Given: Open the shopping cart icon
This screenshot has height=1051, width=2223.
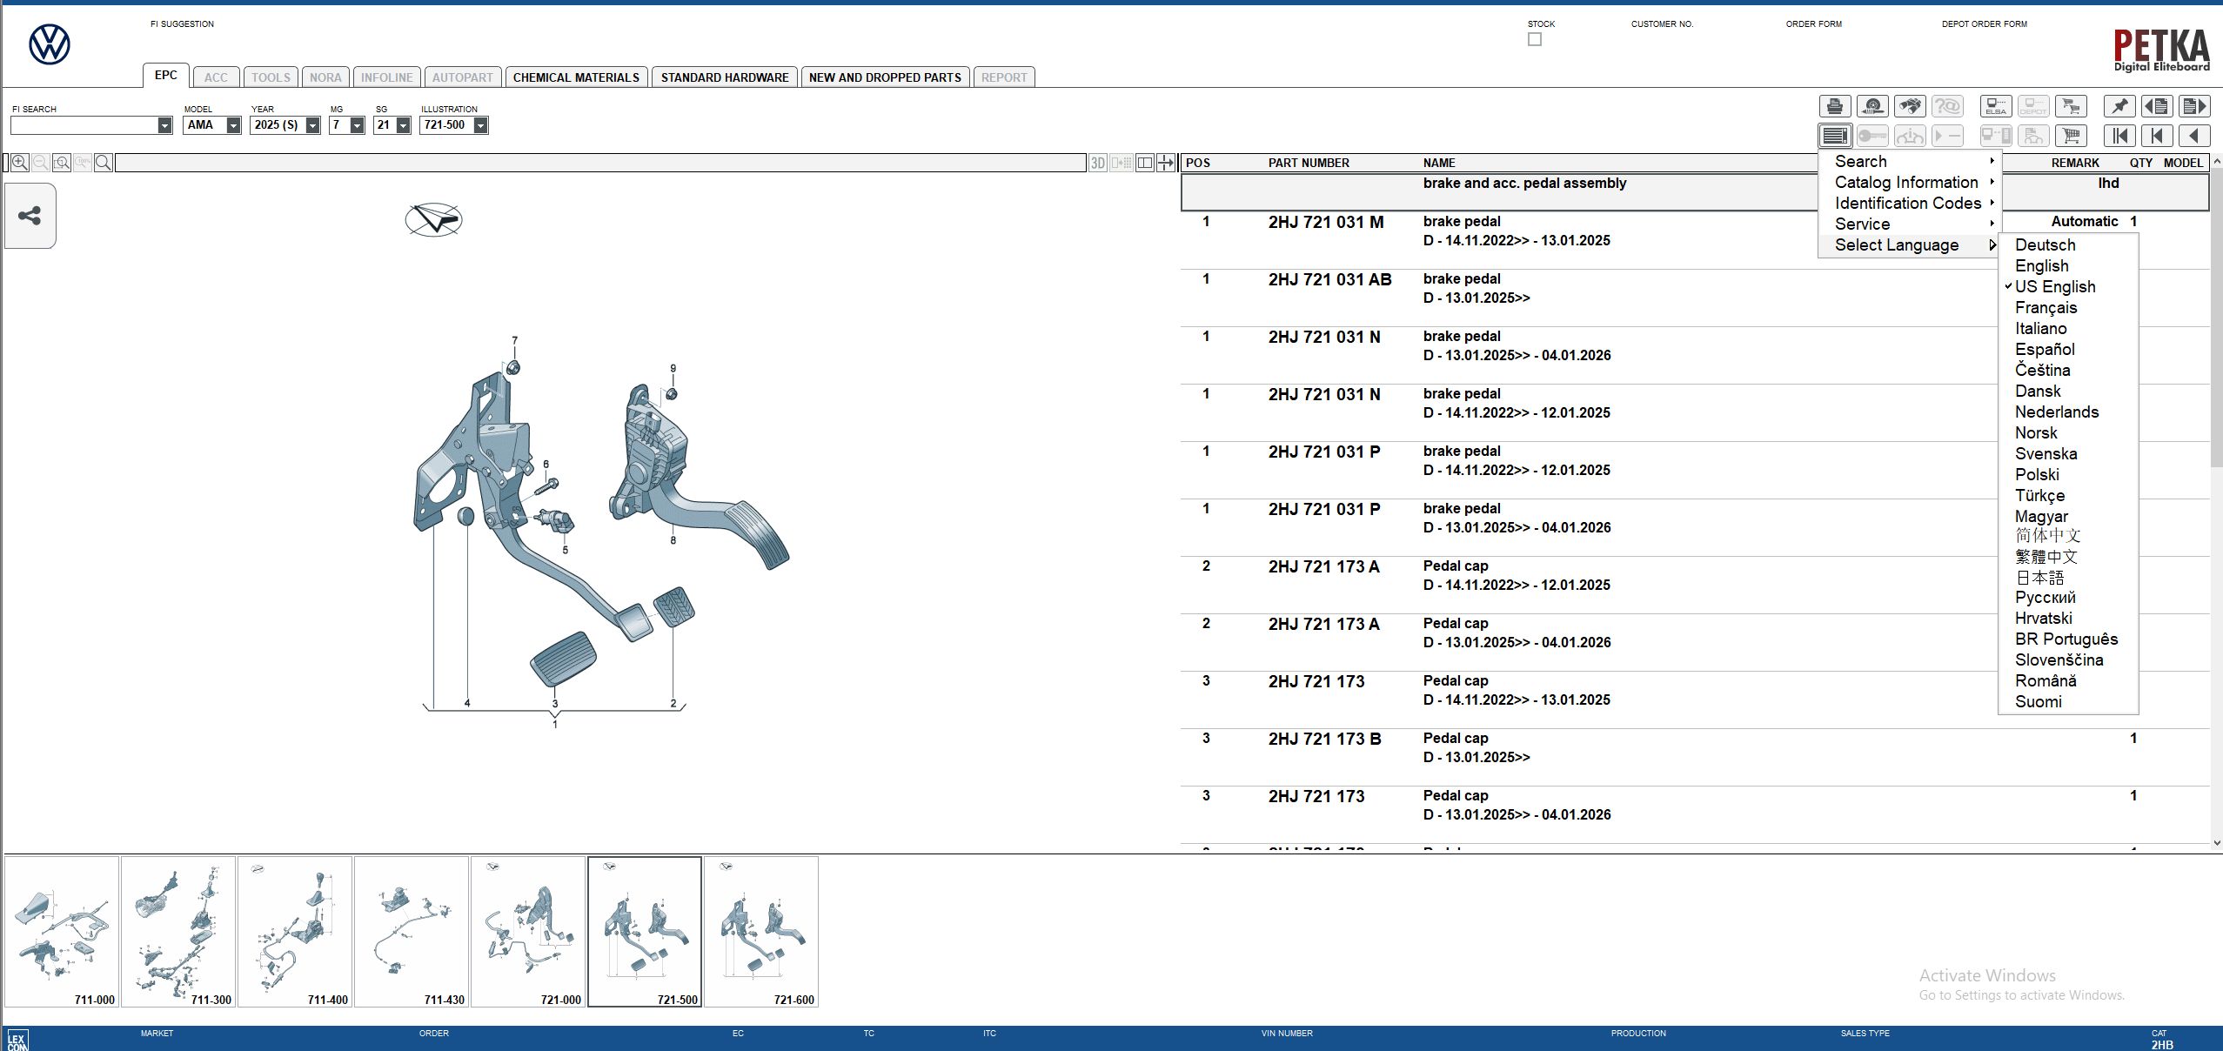Looking at the screenshot, I should [2071, 137].
